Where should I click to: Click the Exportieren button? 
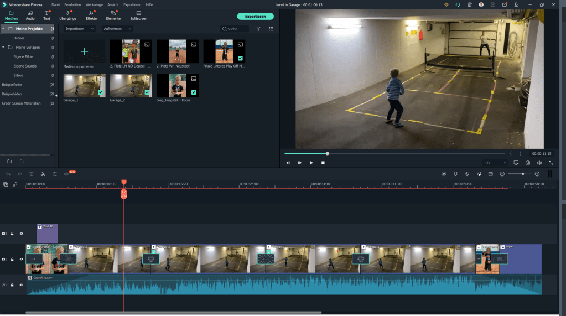pyautogui.click(x=255, y=16)
